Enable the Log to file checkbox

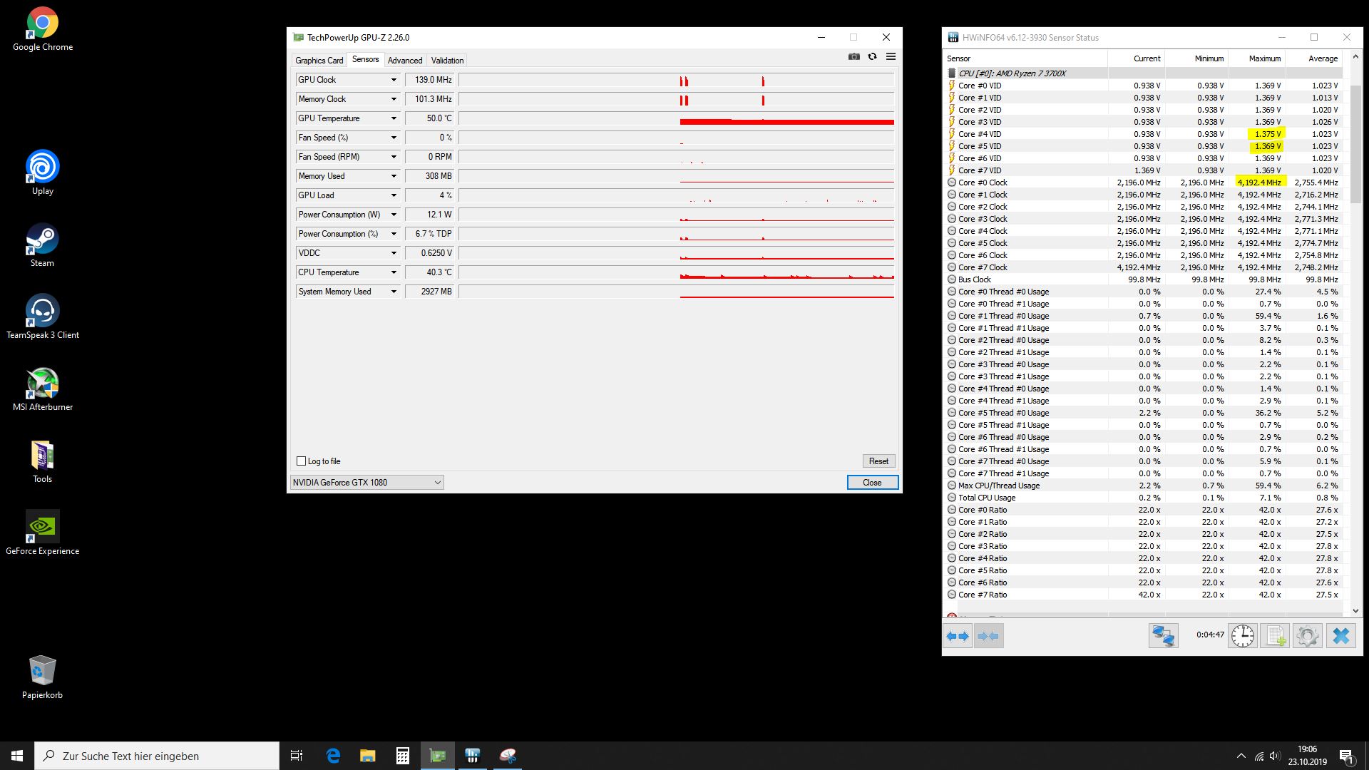pyautogui.click(x=301, y=461)
